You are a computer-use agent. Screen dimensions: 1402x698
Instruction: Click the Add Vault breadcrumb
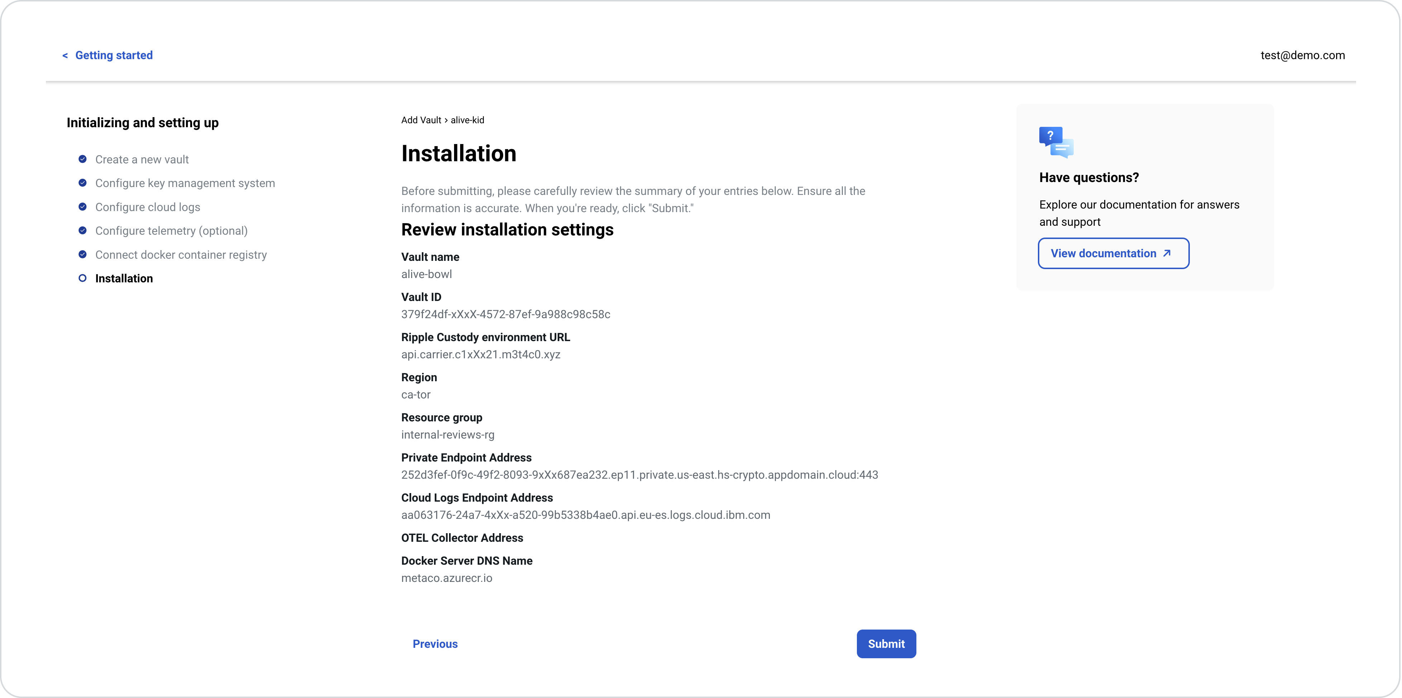(421, 120)
